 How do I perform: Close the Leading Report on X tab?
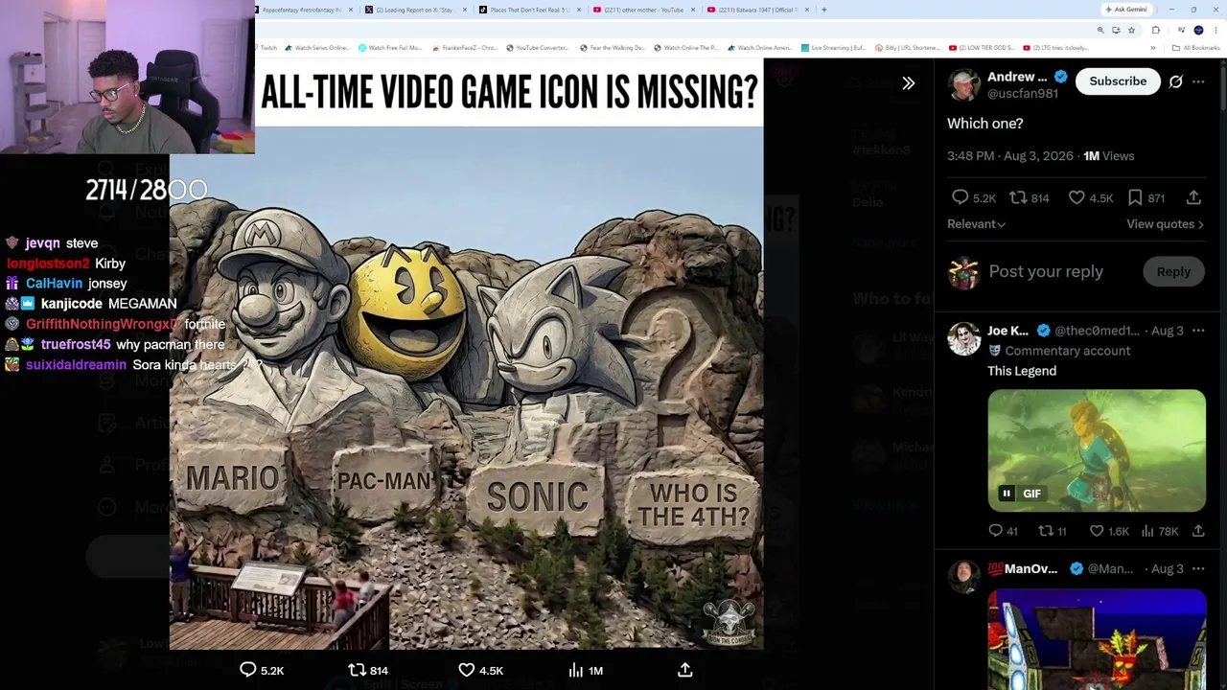(465, 10)
